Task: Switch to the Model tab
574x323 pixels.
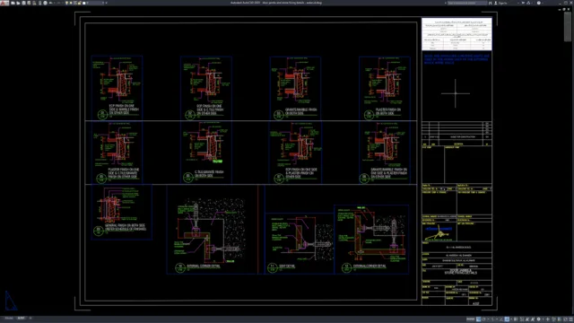Action: tap(9, 319)
